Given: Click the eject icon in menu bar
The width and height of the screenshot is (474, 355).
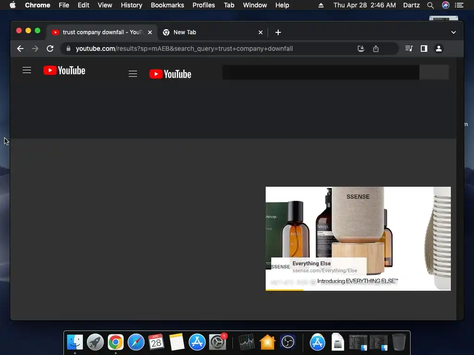Looking at the screenshot, I should [x=321, y=5].
